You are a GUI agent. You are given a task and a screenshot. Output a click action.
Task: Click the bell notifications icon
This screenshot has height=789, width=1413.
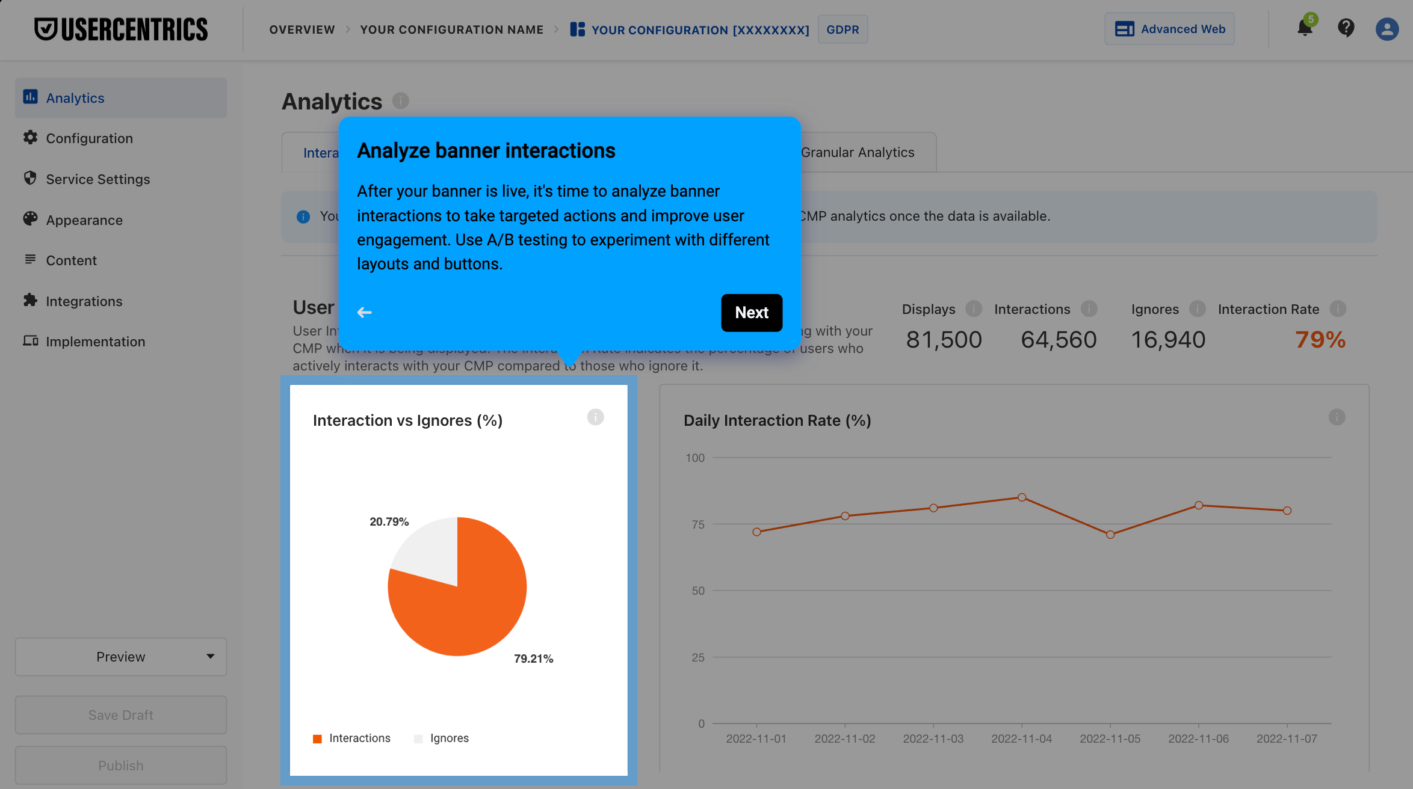click(1305, 28)
